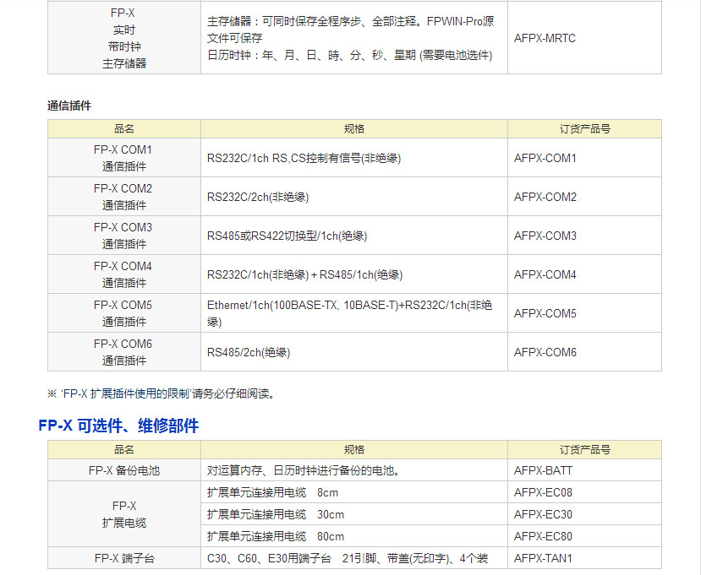Select the RS485/2ch(绝缘) specification cell
The width and height of the screenshot is (701, 575).
pyautogui.click(x=245, y=351)
